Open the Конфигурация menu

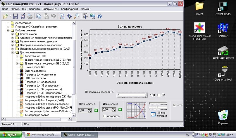pos(70,9)
